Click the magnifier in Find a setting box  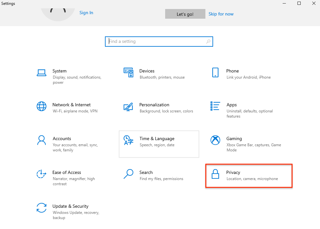click(x=208, y=42)
